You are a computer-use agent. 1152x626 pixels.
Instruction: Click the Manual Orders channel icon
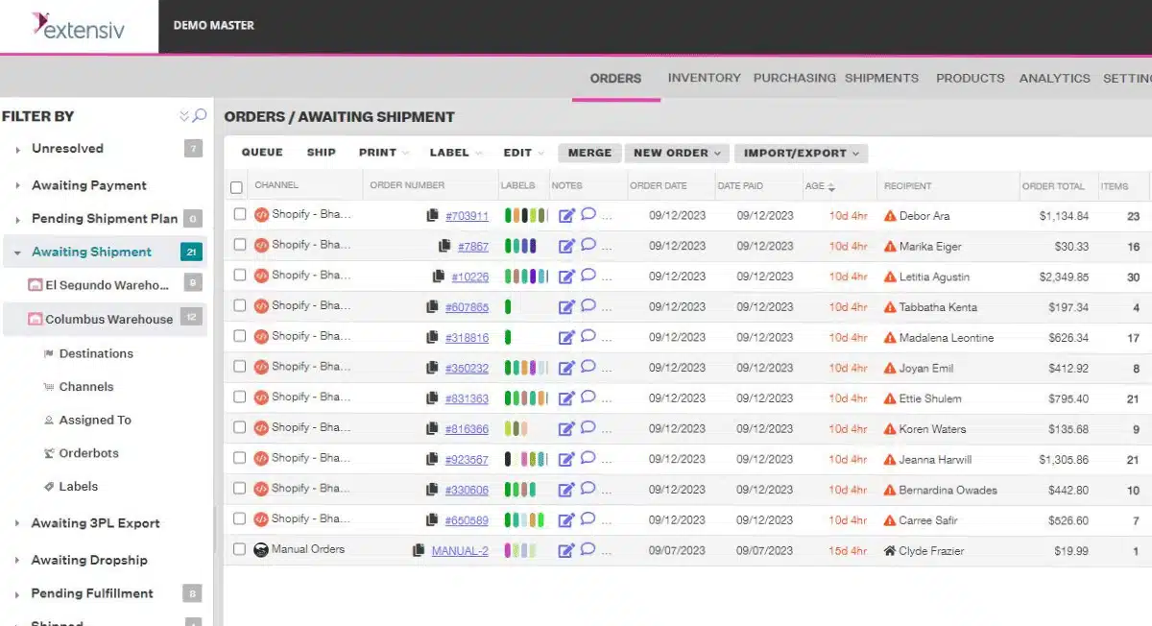[x=261, y=550]
